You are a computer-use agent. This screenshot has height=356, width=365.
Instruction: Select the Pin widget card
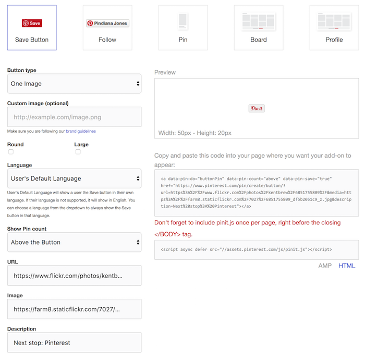coord(183,28)
